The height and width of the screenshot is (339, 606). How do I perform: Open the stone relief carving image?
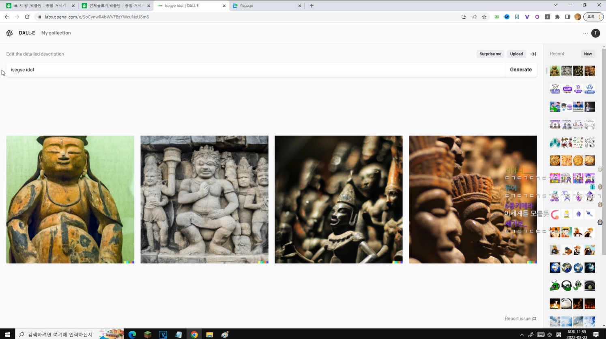point(204,199)
